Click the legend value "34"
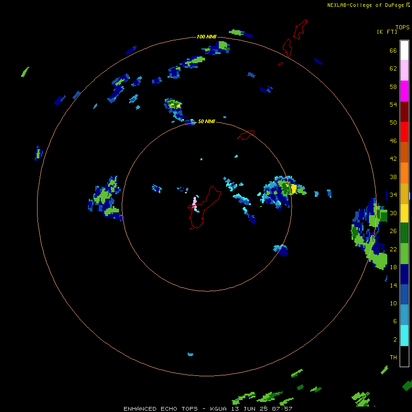Viewport: 412px width, 412px height. (x=393, y=195)
